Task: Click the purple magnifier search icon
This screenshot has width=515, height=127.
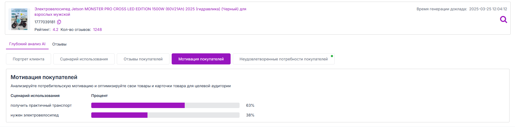Action: [503, 19]
